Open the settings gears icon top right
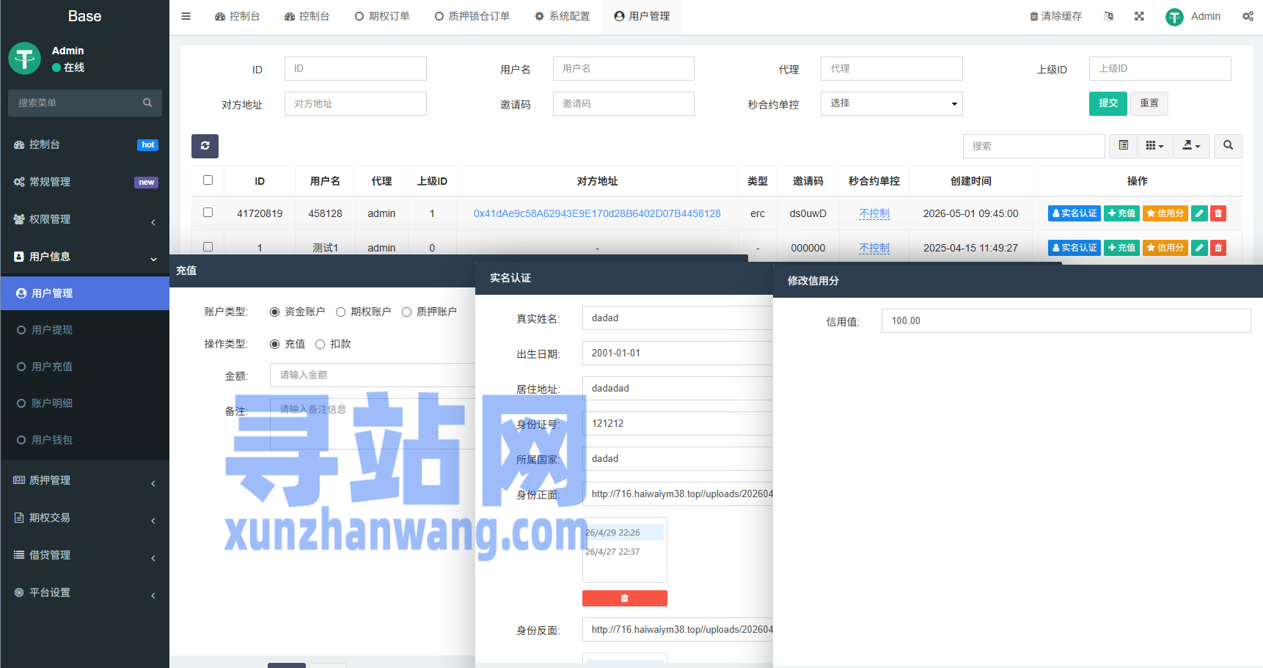1263x668 pixels. point(1248,16)
